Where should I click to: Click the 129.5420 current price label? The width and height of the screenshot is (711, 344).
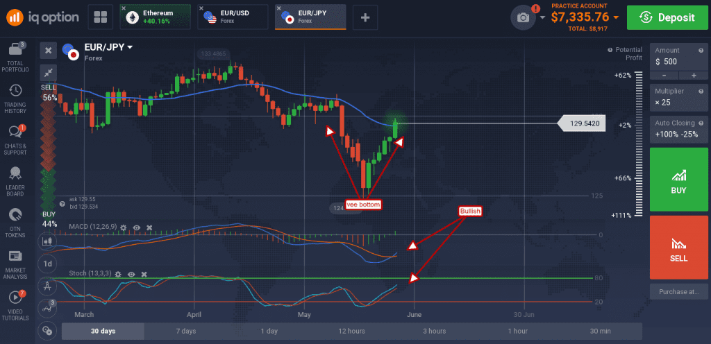click(x=583, y=123)
